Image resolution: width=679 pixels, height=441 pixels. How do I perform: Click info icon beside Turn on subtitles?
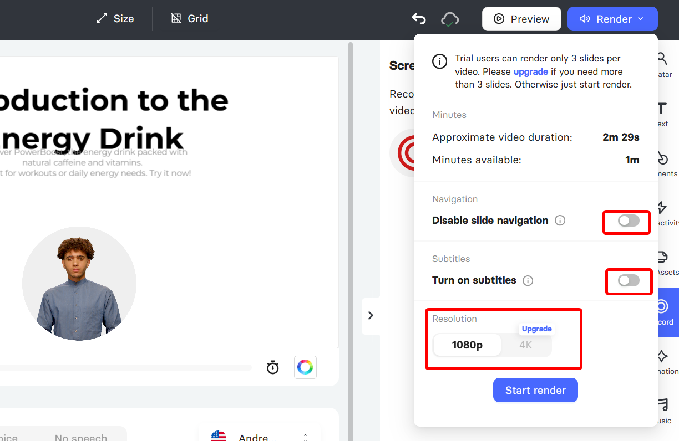[x=528, y=280]
